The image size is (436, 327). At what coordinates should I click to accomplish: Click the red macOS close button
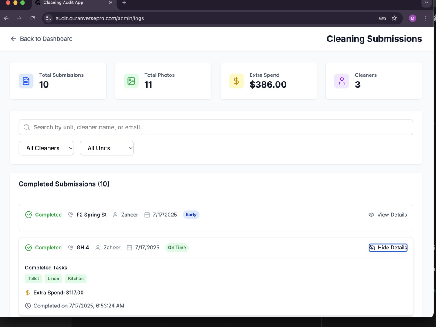pos(8,3)
